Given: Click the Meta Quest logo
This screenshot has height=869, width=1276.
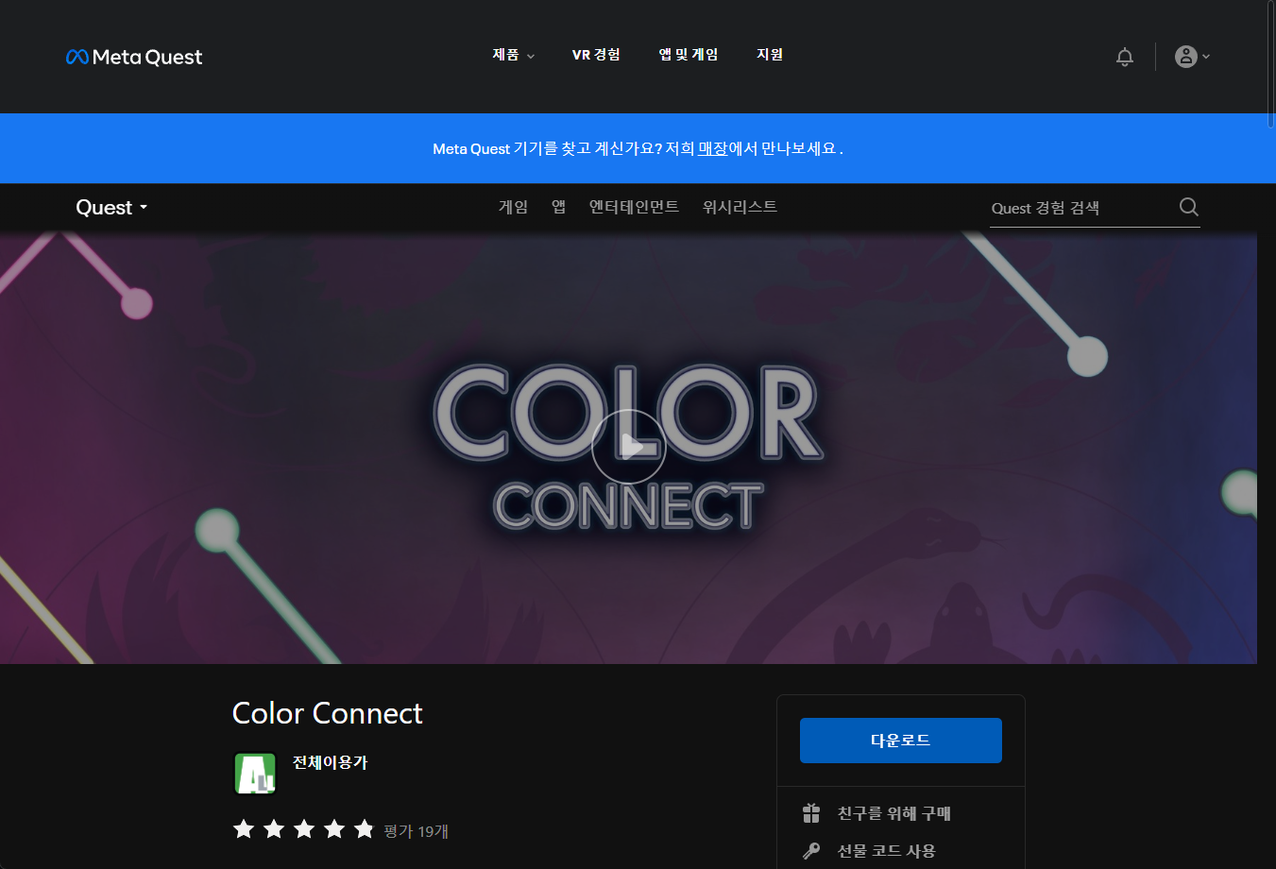Looking at the screenshot, I should point(134,57).
